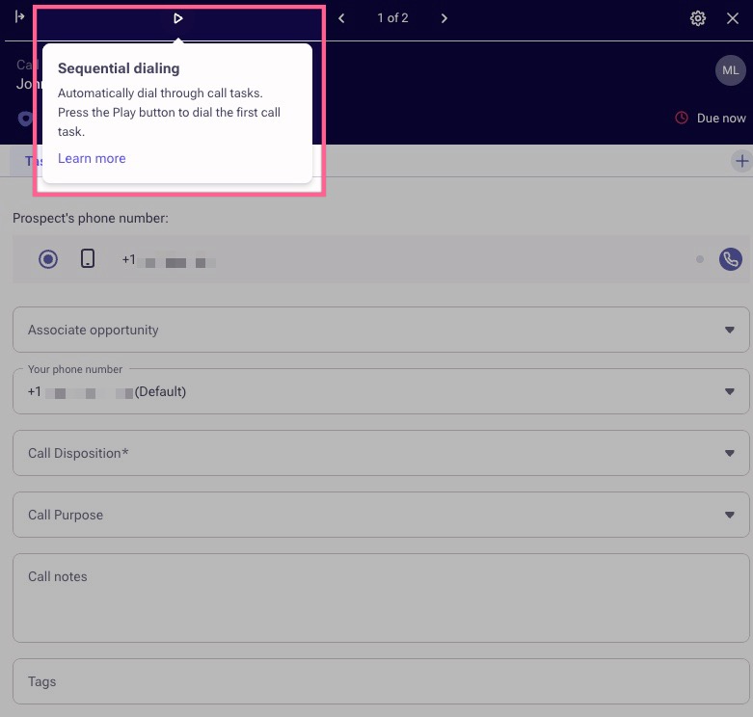Click the Prospect's phone number label
Viewport: 753px width, 717px height.
91,218
